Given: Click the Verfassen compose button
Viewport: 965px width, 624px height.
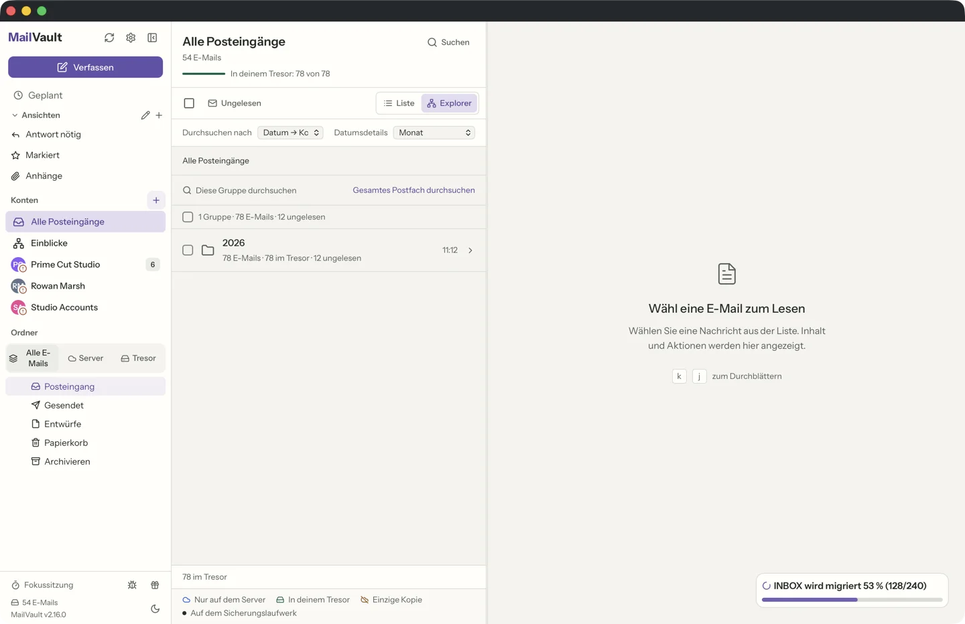Looking at the screenshot, I should pyautogui.click(x=85, y=67).
